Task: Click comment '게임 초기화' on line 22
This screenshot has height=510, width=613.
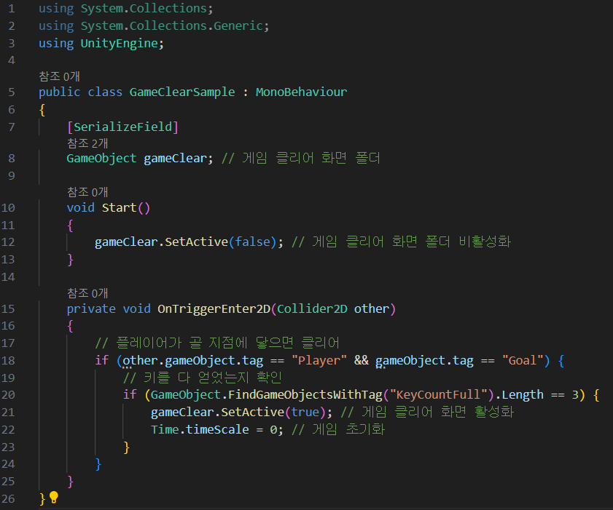Action: 348,429
